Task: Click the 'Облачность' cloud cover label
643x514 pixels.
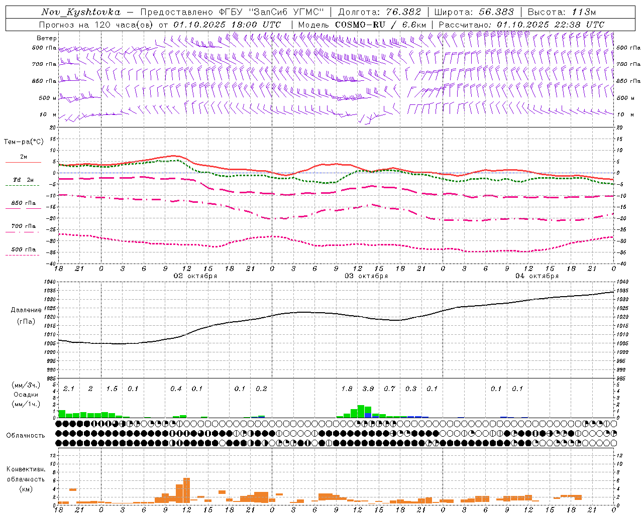Action: point(26,436)
